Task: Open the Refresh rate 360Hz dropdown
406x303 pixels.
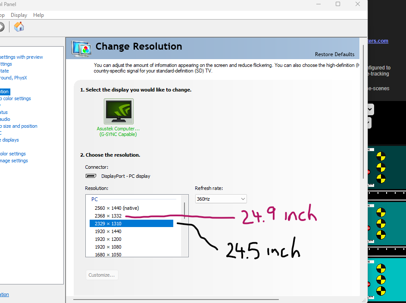Action: [221, 199]
